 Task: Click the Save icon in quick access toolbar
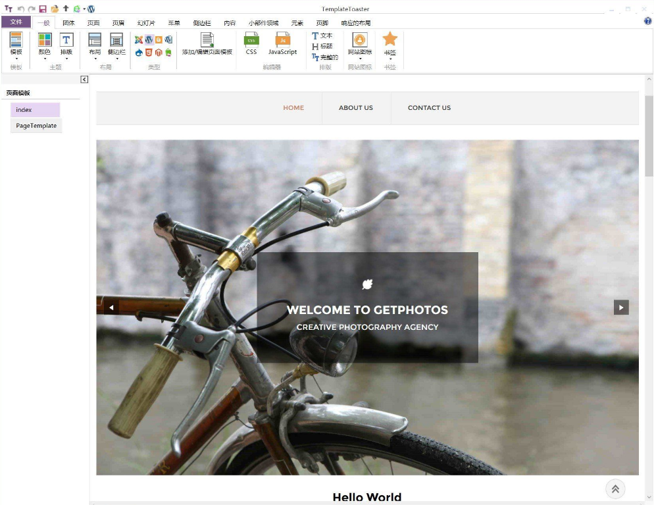[43, 9]
